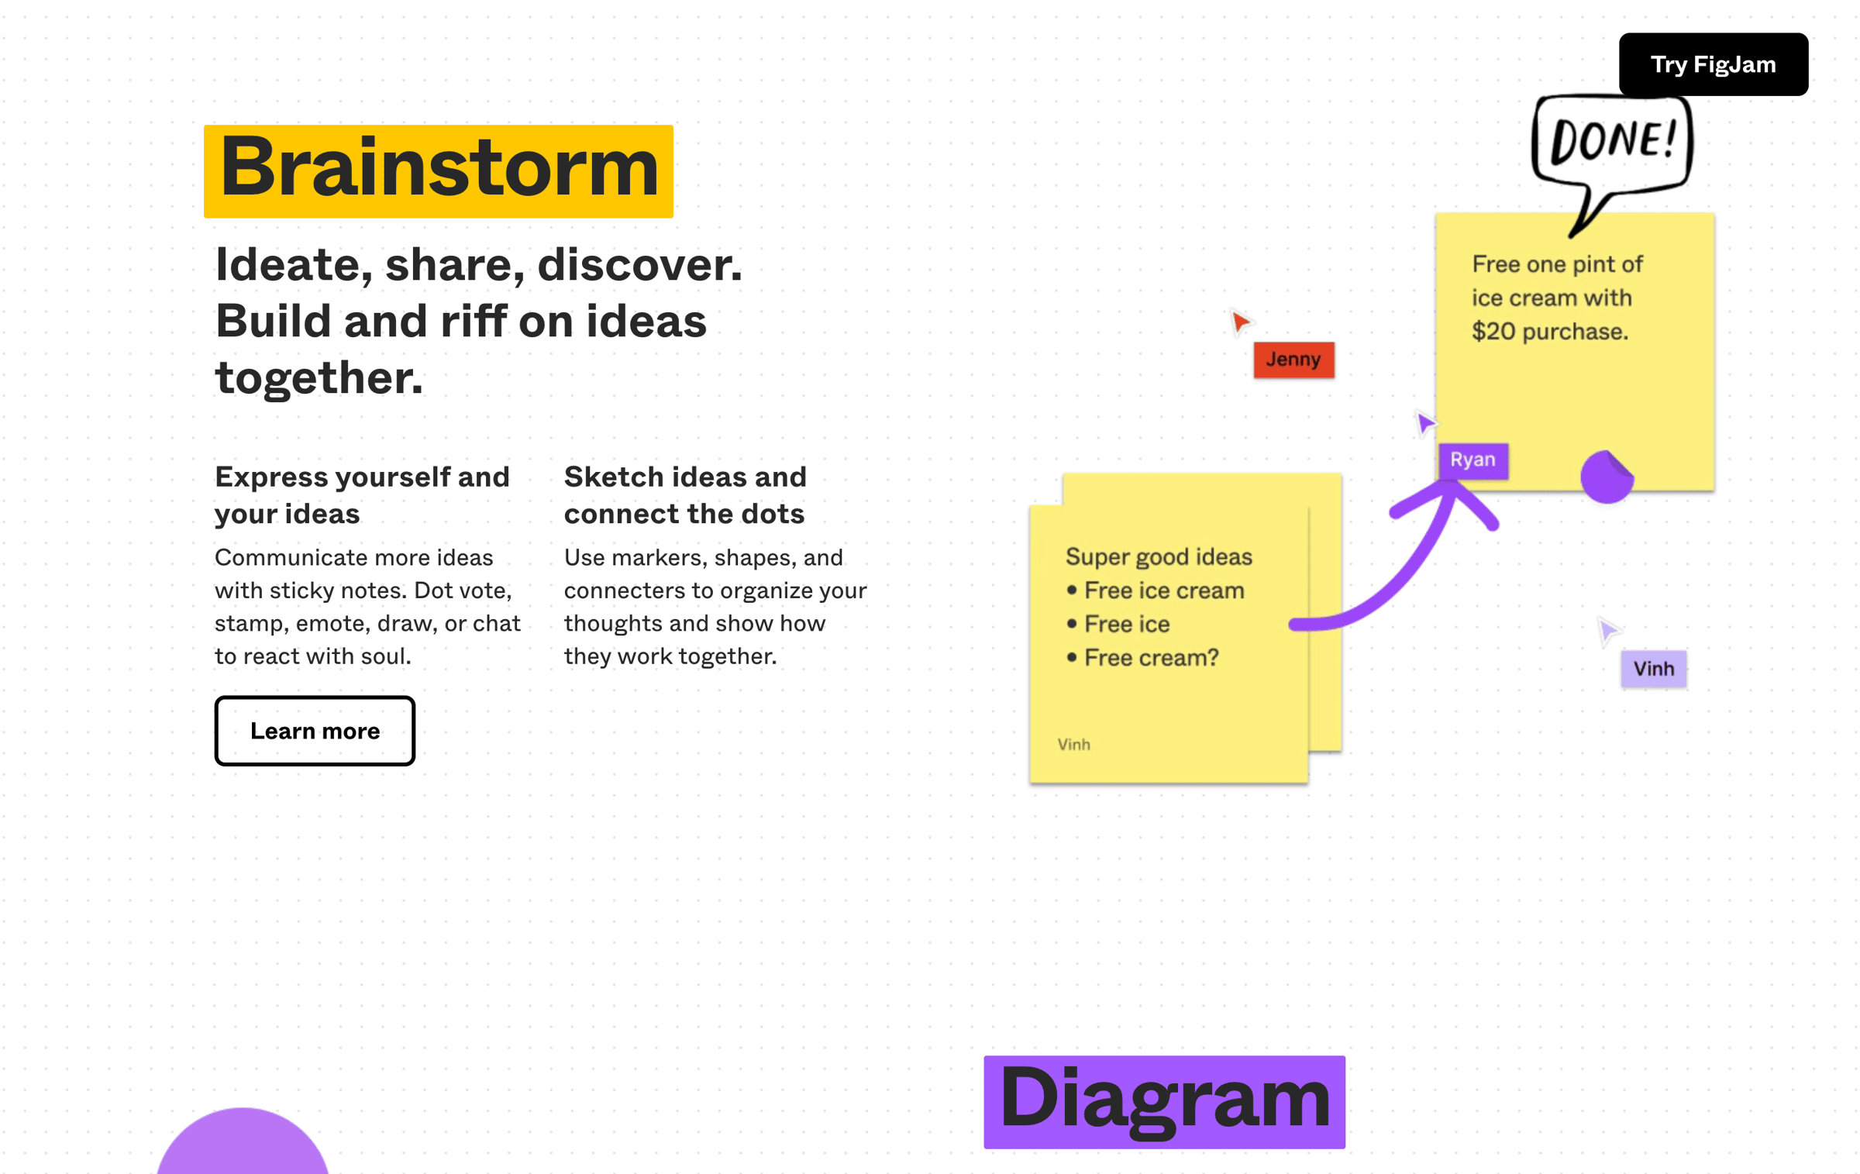
Task: Click the Brainstorm section tab
Action: point(439,169)
